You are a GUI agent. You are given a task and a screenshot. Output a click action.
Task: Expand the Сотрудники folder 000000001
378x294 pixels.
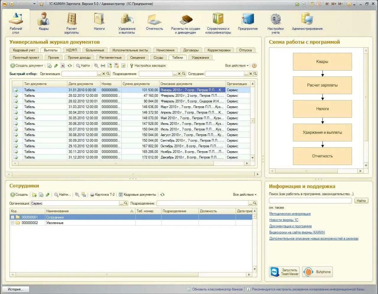12,217
